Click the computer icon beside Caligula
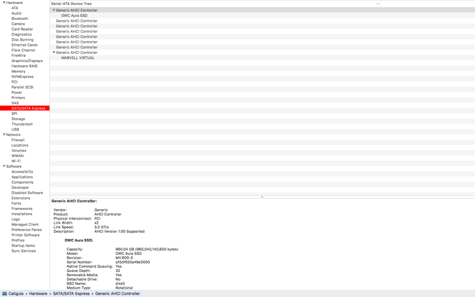Image resolution: width=475 pixels, height=297 pixels. point(4,294)
